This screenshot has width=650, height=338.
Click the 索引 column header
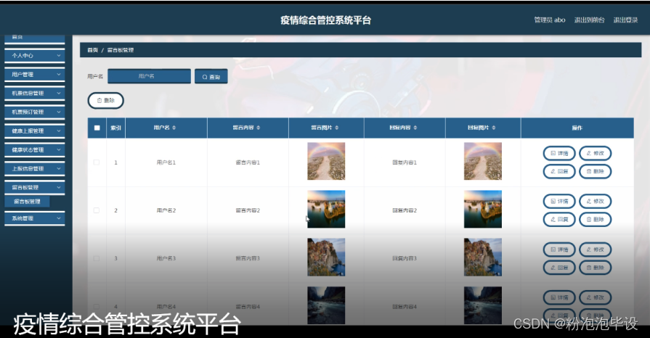click(x=115, y=128)
